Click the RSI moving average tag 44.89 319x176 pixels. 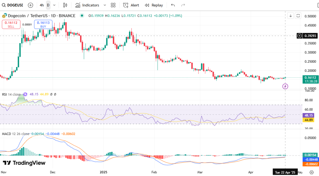pos(308,120)
